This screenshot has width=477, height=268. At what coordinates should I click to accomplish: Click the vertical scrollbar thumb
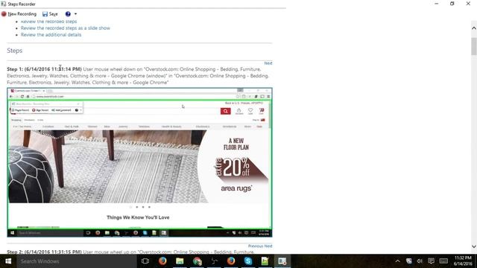tap(474, 46)
